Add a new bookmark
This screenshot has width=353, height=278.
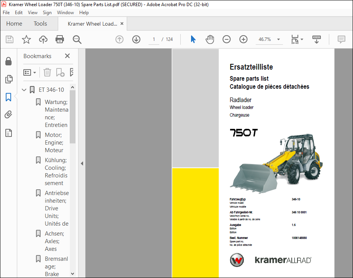pos(60,72)
